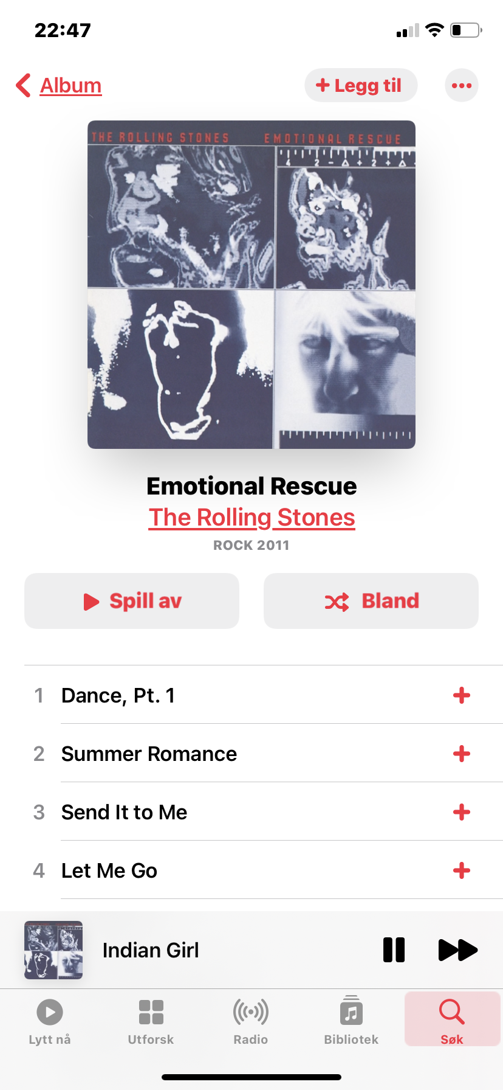Switch to the Lytt nå tab

tap(50, 1021)
